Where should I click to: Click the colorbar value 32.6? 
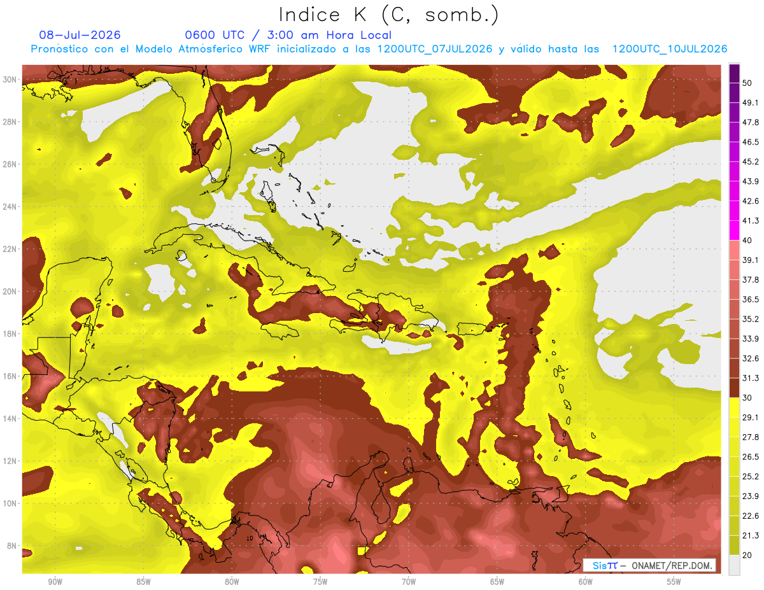tap(751, 358)
